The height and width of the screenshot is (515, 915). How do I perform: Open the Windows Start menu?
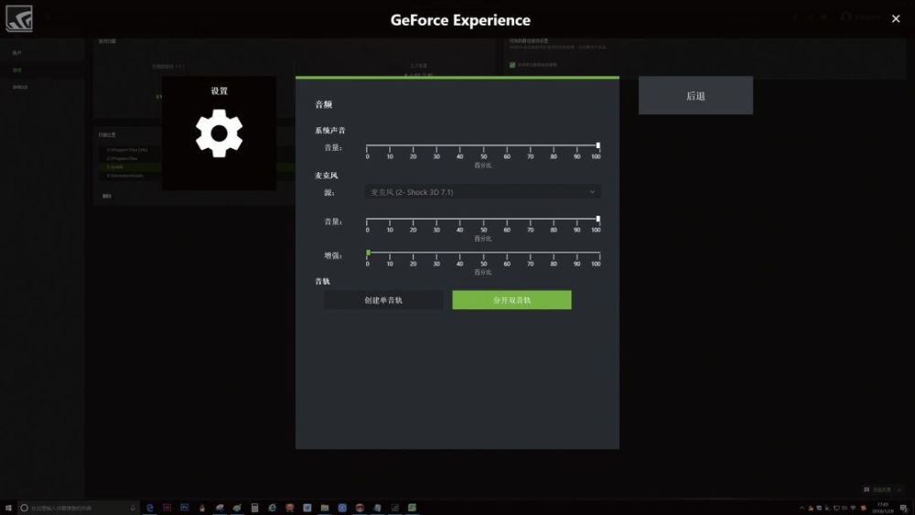pos(8,508)
